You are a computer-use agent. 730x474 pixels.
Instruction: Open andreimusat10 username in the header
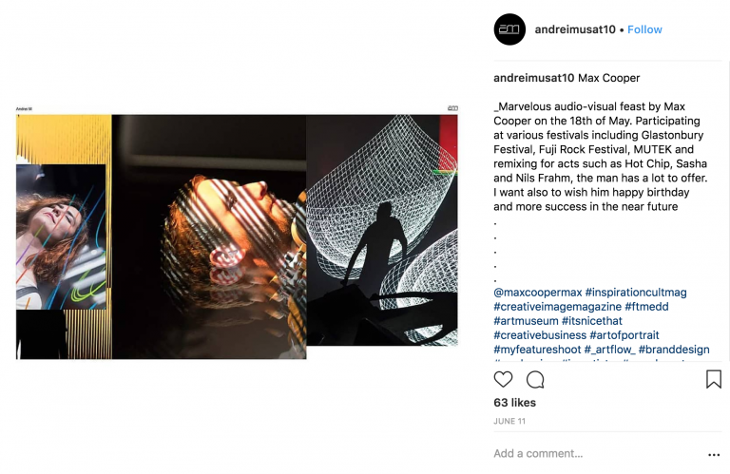(575, 29)
